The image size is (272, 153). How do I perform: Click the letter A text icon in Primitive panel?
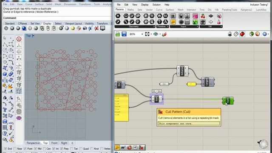pyautogui.click(x=165, y=22)
